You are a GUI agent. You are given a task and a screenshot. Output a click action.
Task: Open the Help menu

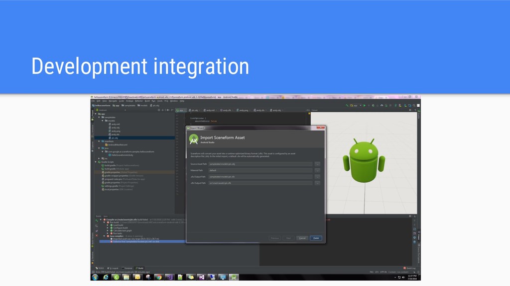182,101
